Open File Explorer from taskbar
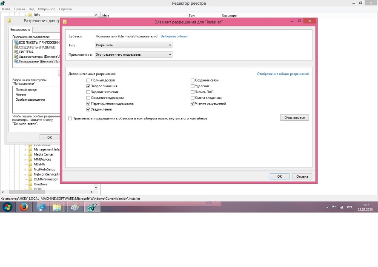The height and width of the screenshot is (267, 378). point(57,207)
